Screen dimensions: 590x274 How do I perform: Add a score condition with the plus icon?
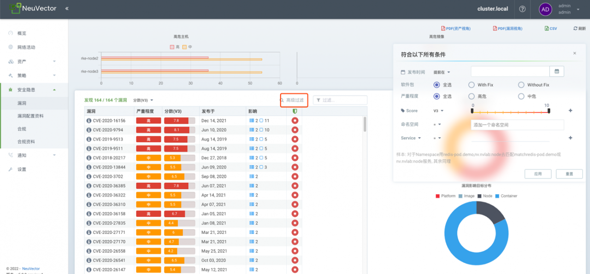coord(570,111)
